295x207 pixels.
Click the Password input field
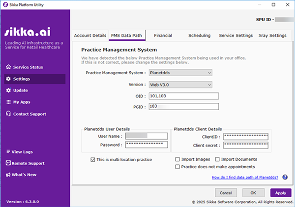click(x=147, y=145)
